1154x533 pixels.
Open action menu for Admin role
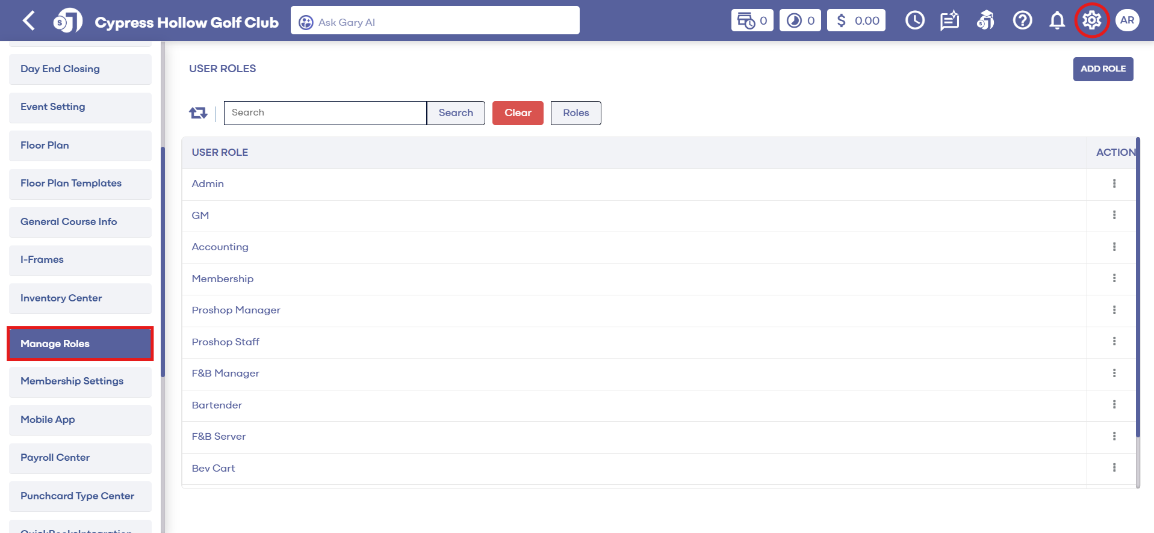(x=1114, y=184)
